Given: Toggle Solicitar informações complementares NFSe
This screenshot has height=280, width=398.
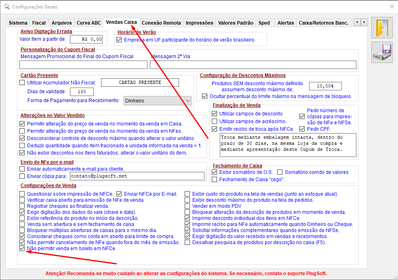Looking at the screenshot, I should click(187, 230).
